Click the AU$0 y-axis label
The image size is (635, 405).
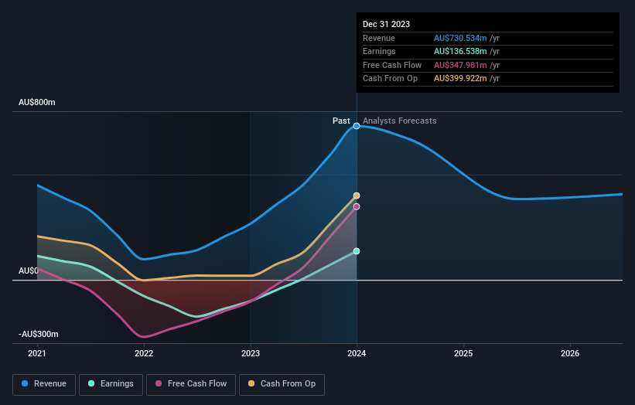[29, 271]
